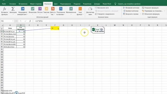Expand the Error Checking dropdown arrow
167x94 pixels.
[165, 11]
